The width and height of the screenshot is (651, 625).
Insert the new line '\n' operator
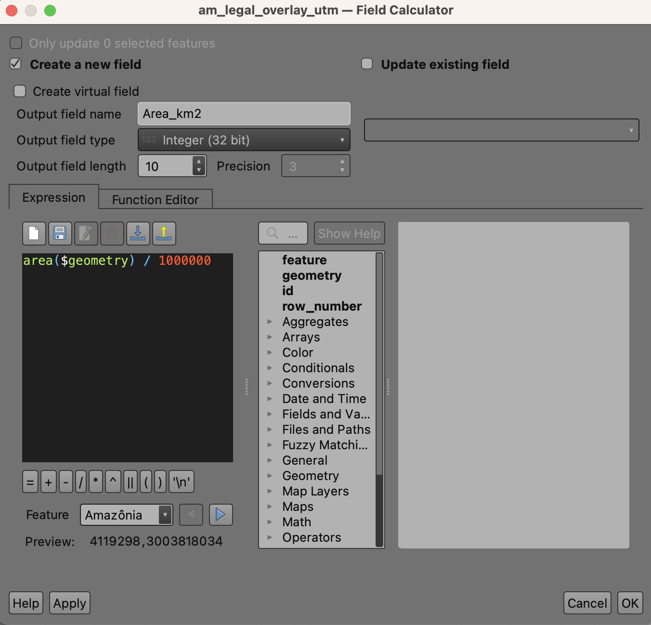pos(182,482)
